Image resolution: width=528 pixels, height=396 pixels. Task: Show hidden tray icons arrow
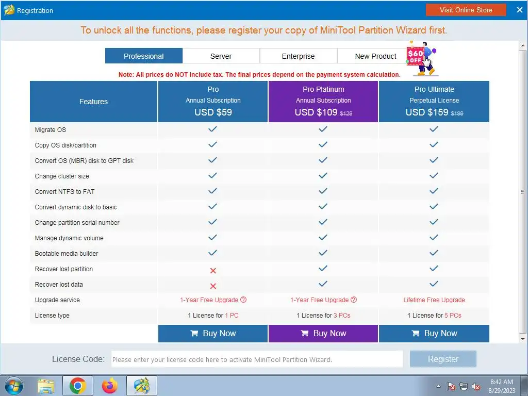[438, 386]
